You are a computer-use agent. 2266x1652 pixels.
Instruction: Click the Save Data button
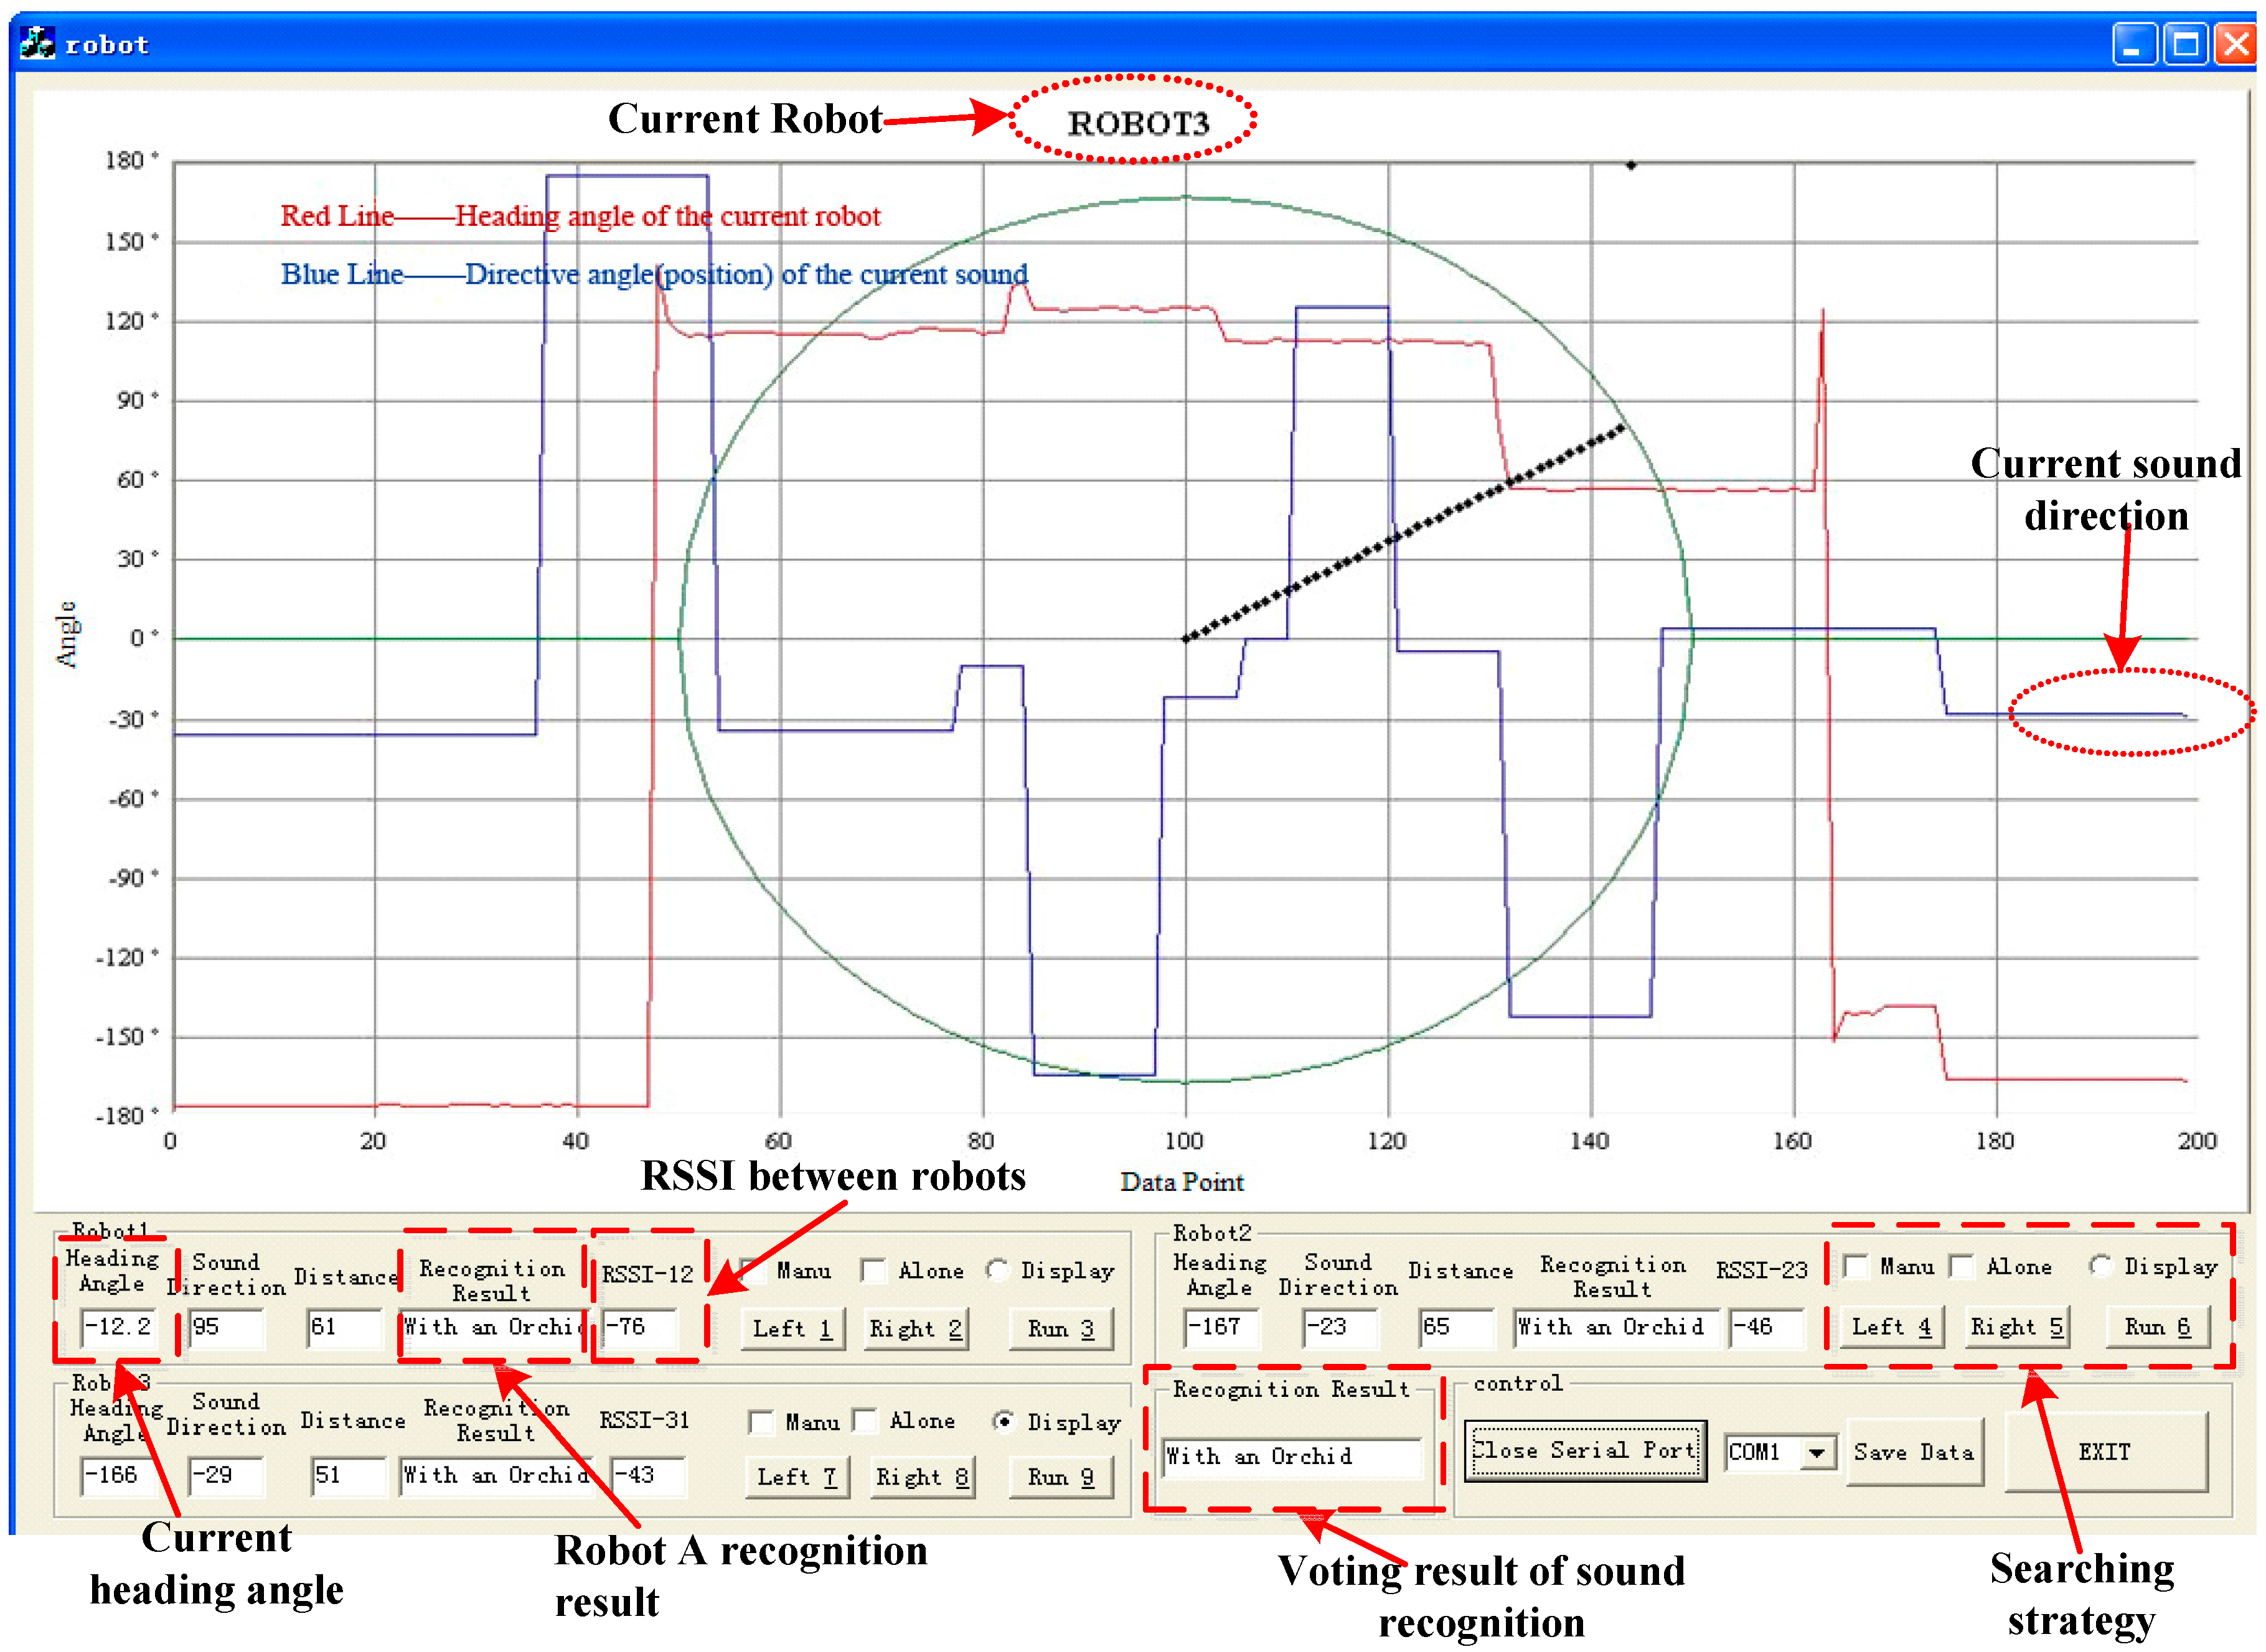coord(1914,1452)
